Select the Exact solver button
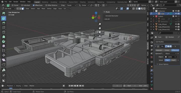 point(173,60)
